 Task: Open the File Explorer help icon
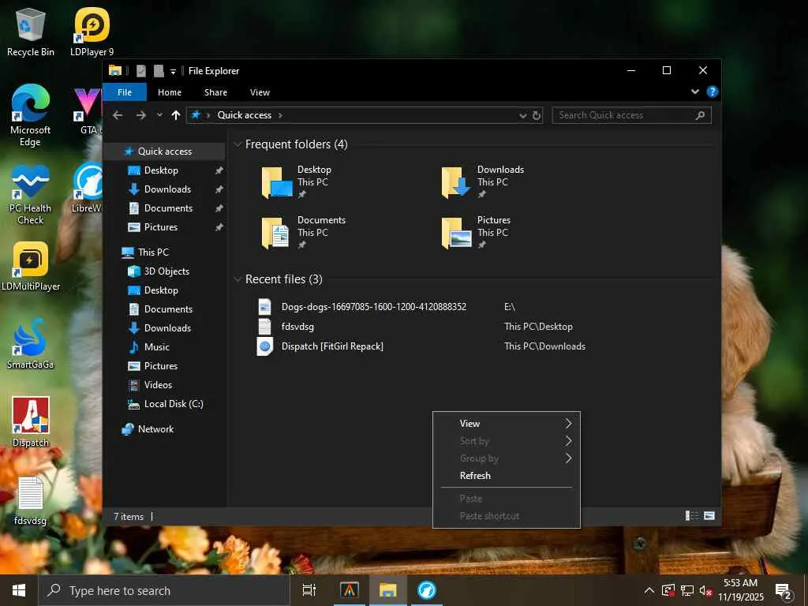click(x=712, y=92)
